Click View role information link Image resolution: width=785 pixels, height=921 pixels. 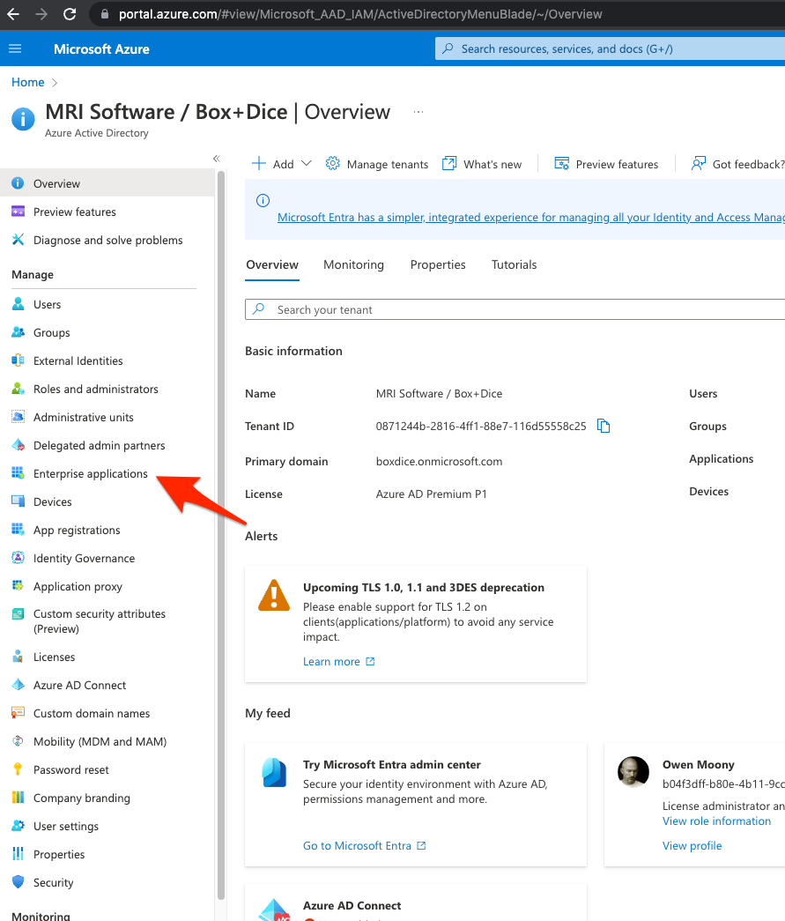716,821
